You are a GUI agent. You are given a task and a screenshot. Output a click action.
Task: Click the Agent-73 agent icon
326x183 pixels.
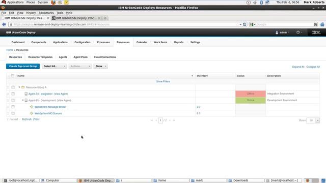pyautogui.click(x=26, y=94)
